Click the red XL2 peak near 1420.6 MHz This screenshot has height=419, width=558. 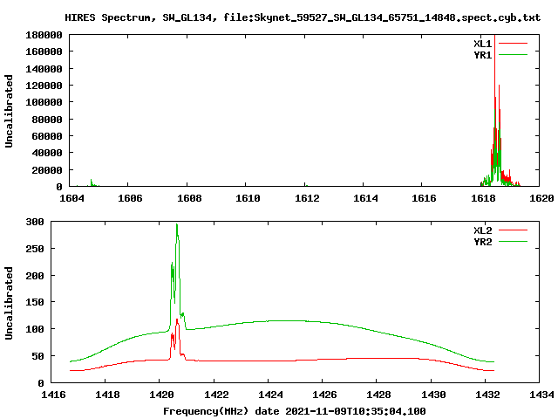coord(177,335)
